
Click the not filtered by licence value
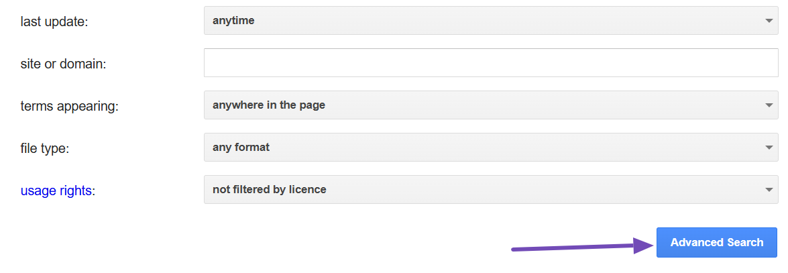269,190
